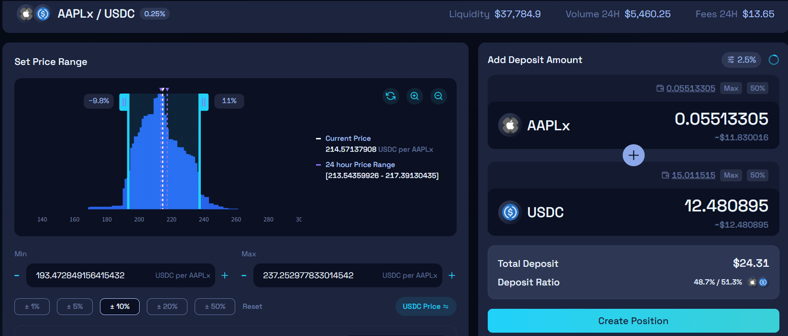The width and height of the screenshot is (788, 336).
Task: Click the 24 hour Price Range legend
Action: (x=360, y=165)
